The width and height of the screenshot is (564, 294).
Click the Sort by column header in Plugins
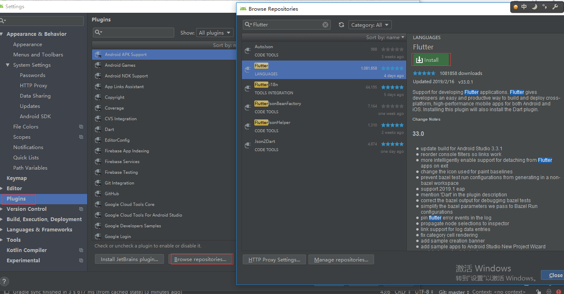(164, 45)
